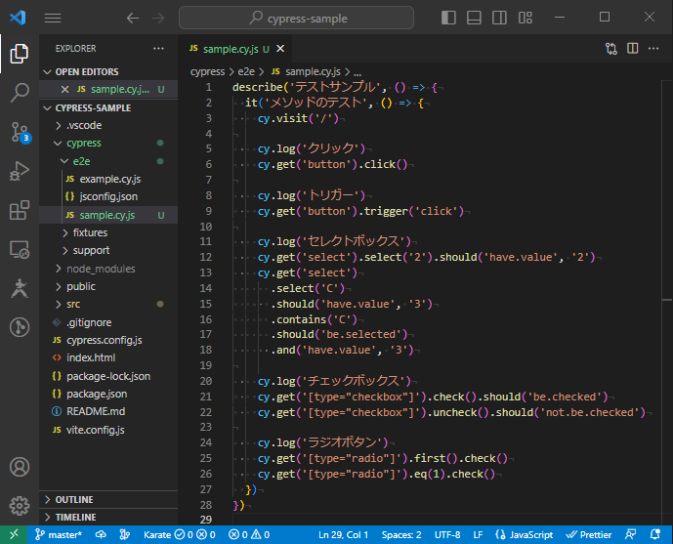Expand the src folder
This screenshot has width=673, height=544.
coord(108,304)
